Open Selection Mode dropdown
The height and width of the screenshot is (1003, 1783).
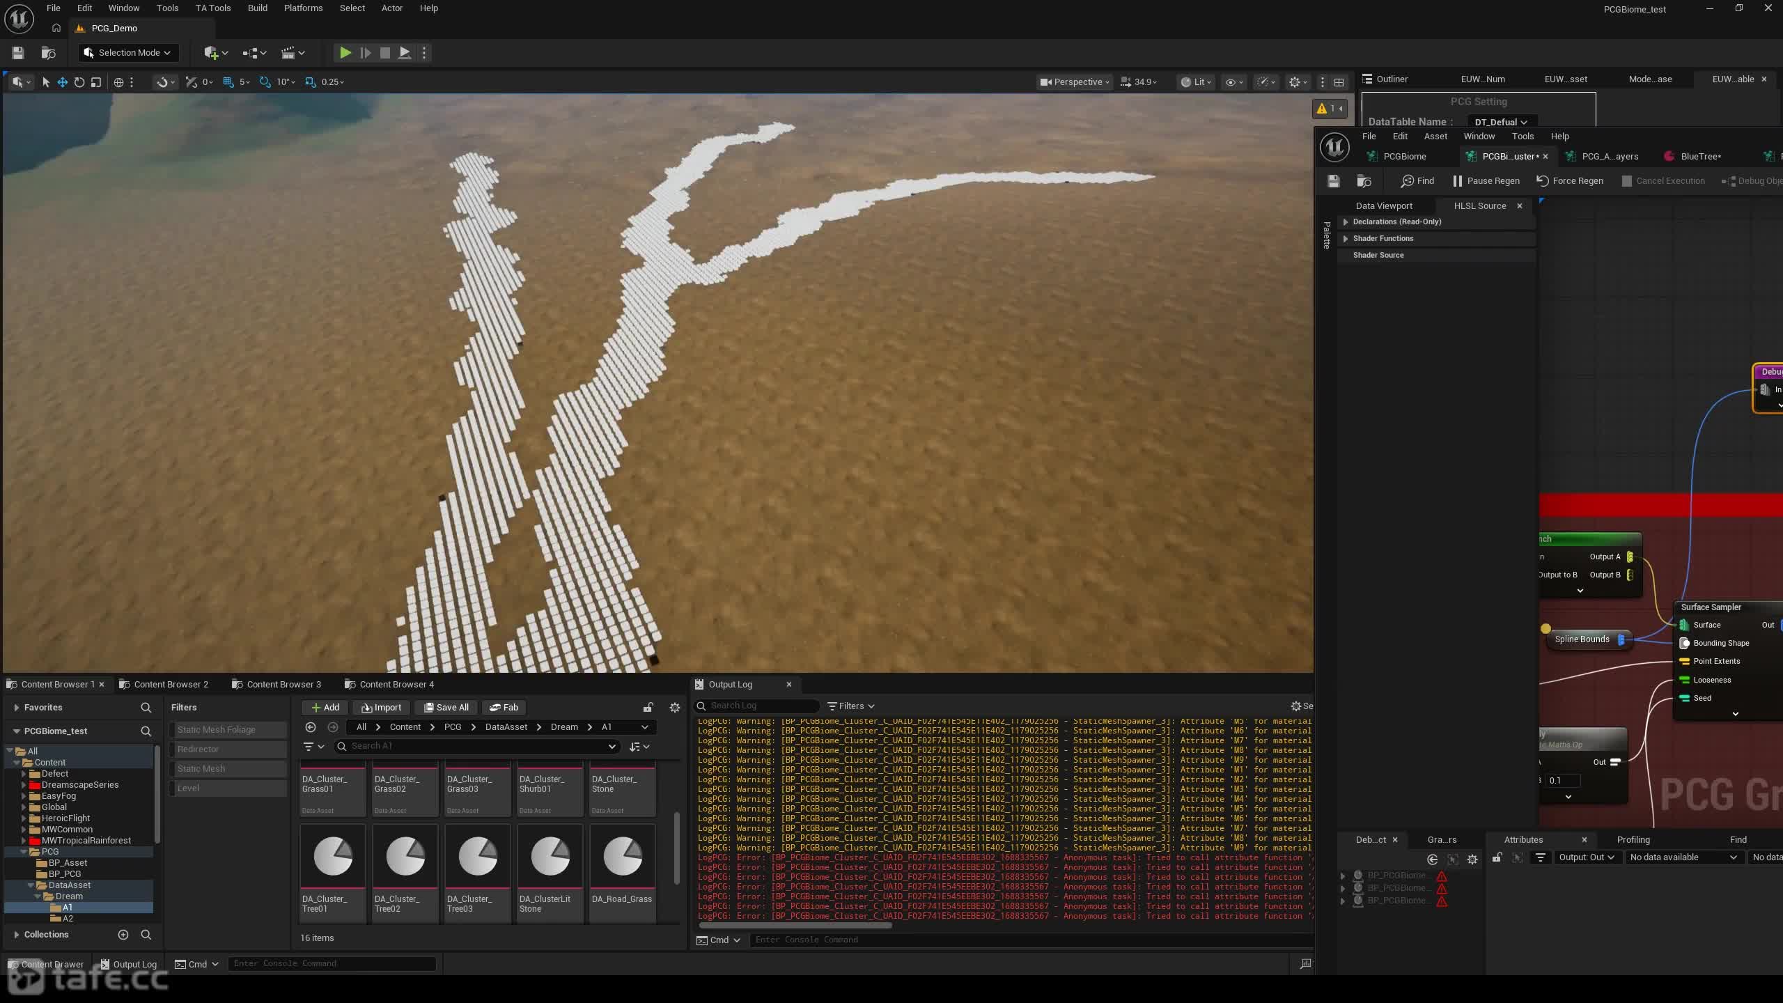(129, 53)
